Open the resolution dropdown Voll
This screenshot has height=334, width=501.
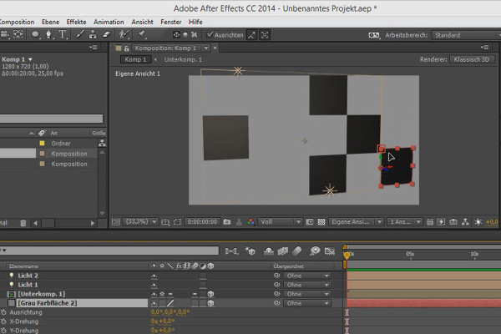281,222
